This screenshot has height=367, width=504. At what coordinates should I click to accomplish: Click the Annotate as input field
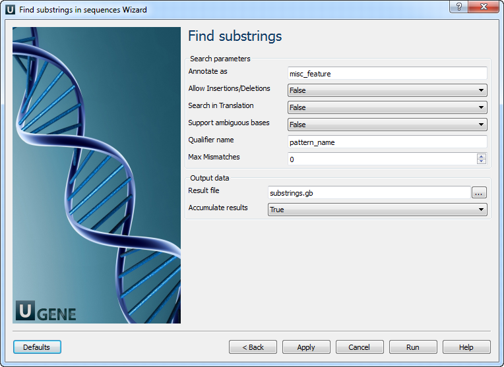387,74
